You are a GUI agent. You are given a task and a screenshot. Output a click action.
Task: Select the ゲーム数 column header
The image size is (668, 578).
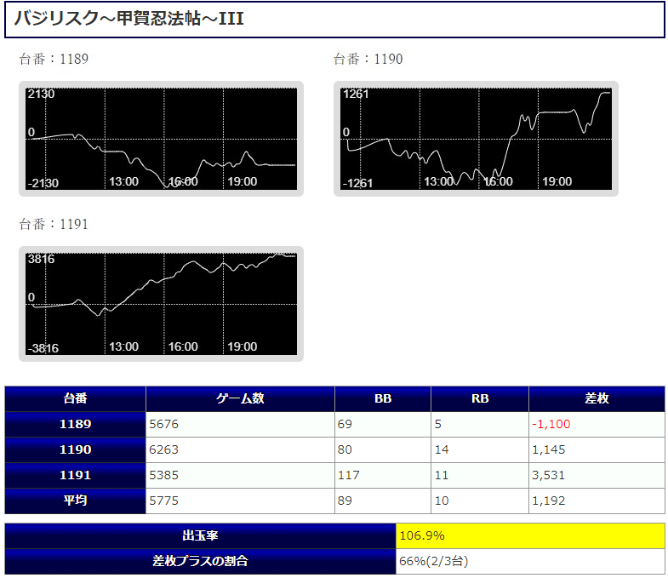240,398
